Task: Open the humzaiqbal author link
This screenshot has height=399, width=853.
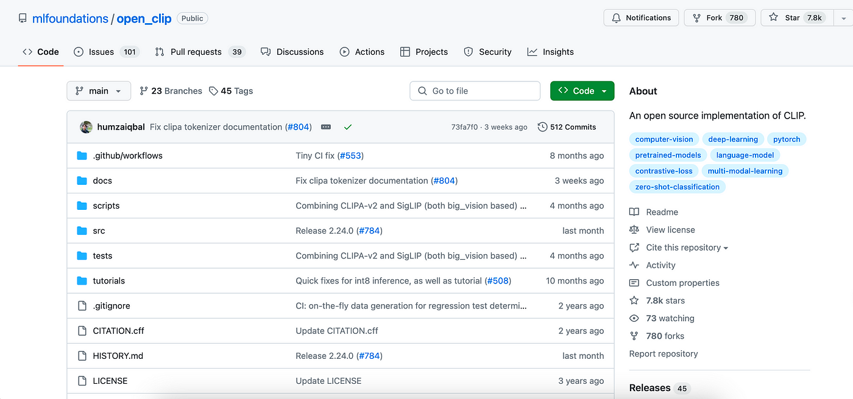Action: (x=121, y=127)
